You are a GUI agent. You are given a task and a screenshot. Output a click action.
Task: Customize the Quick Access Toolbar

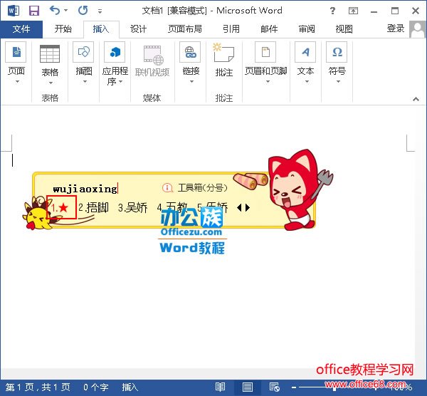100,11
